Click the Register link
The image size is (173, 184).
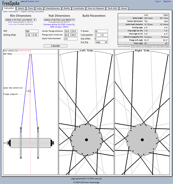click(167, 1)
